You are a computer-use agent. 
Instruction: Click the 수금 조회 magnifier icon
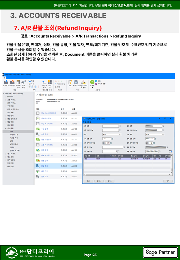(38, 134)
